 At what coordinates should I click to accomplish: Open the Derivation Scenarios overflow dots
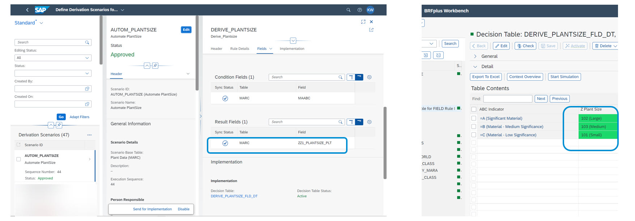coord(89,135)
